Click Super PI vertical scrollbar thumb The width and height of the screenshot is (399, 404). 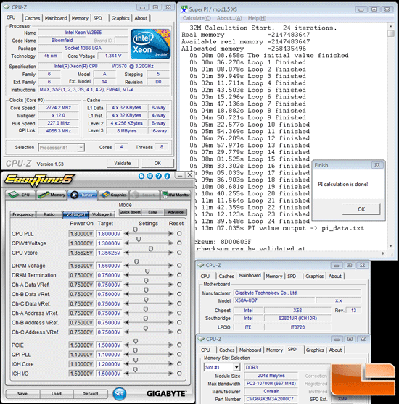pyautogui.click(x=391, y=34)
